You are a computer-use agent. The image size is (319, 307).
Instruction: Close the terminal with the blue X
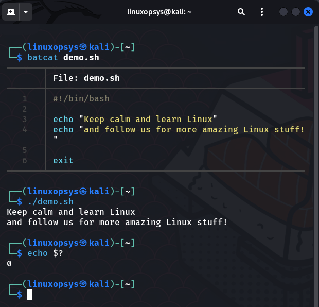coord(308,12)
